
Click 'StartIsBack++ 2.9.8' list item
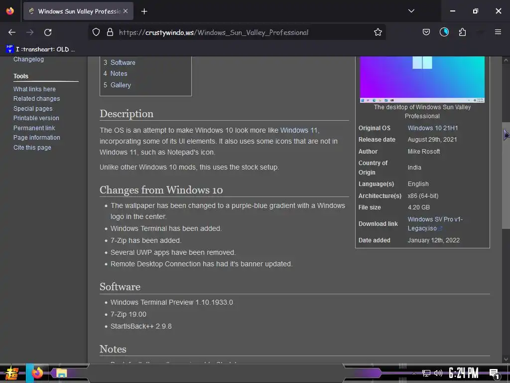141,326
